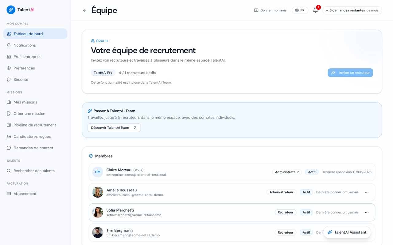This screenshot has height=245, width=393.
Task: Go to Rechercher des talents
Action: click(x=35, y=171)
